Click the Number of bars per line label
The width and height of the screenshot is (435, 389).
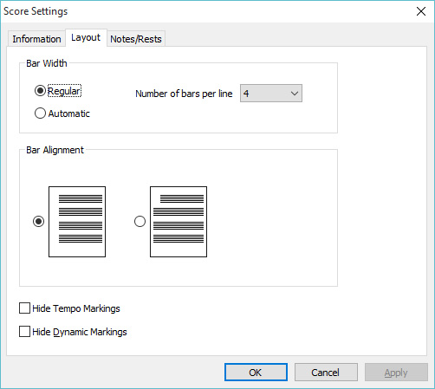point(184,94)
